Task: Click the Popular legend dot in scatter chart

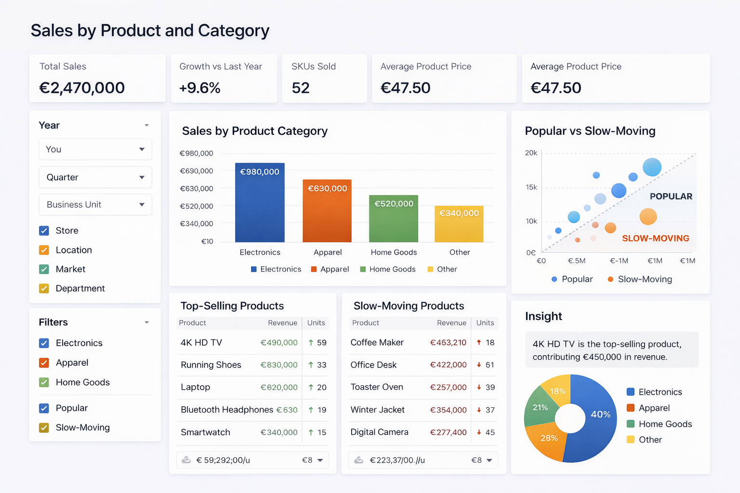Action: tap(554, 279)
